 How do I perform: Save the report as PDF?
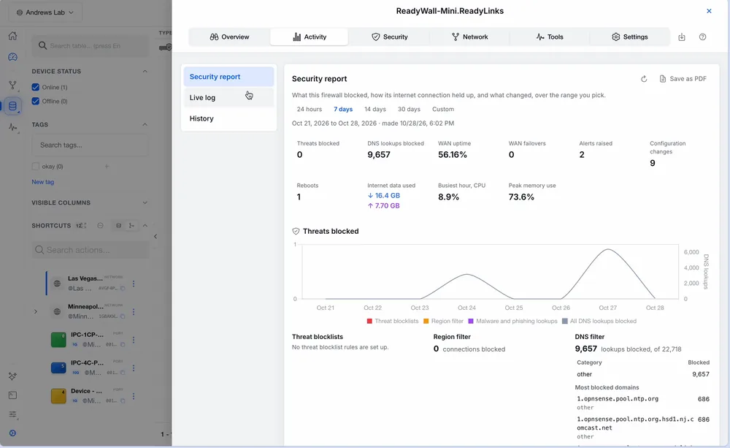pyautogui.click(x=683, y=79)
